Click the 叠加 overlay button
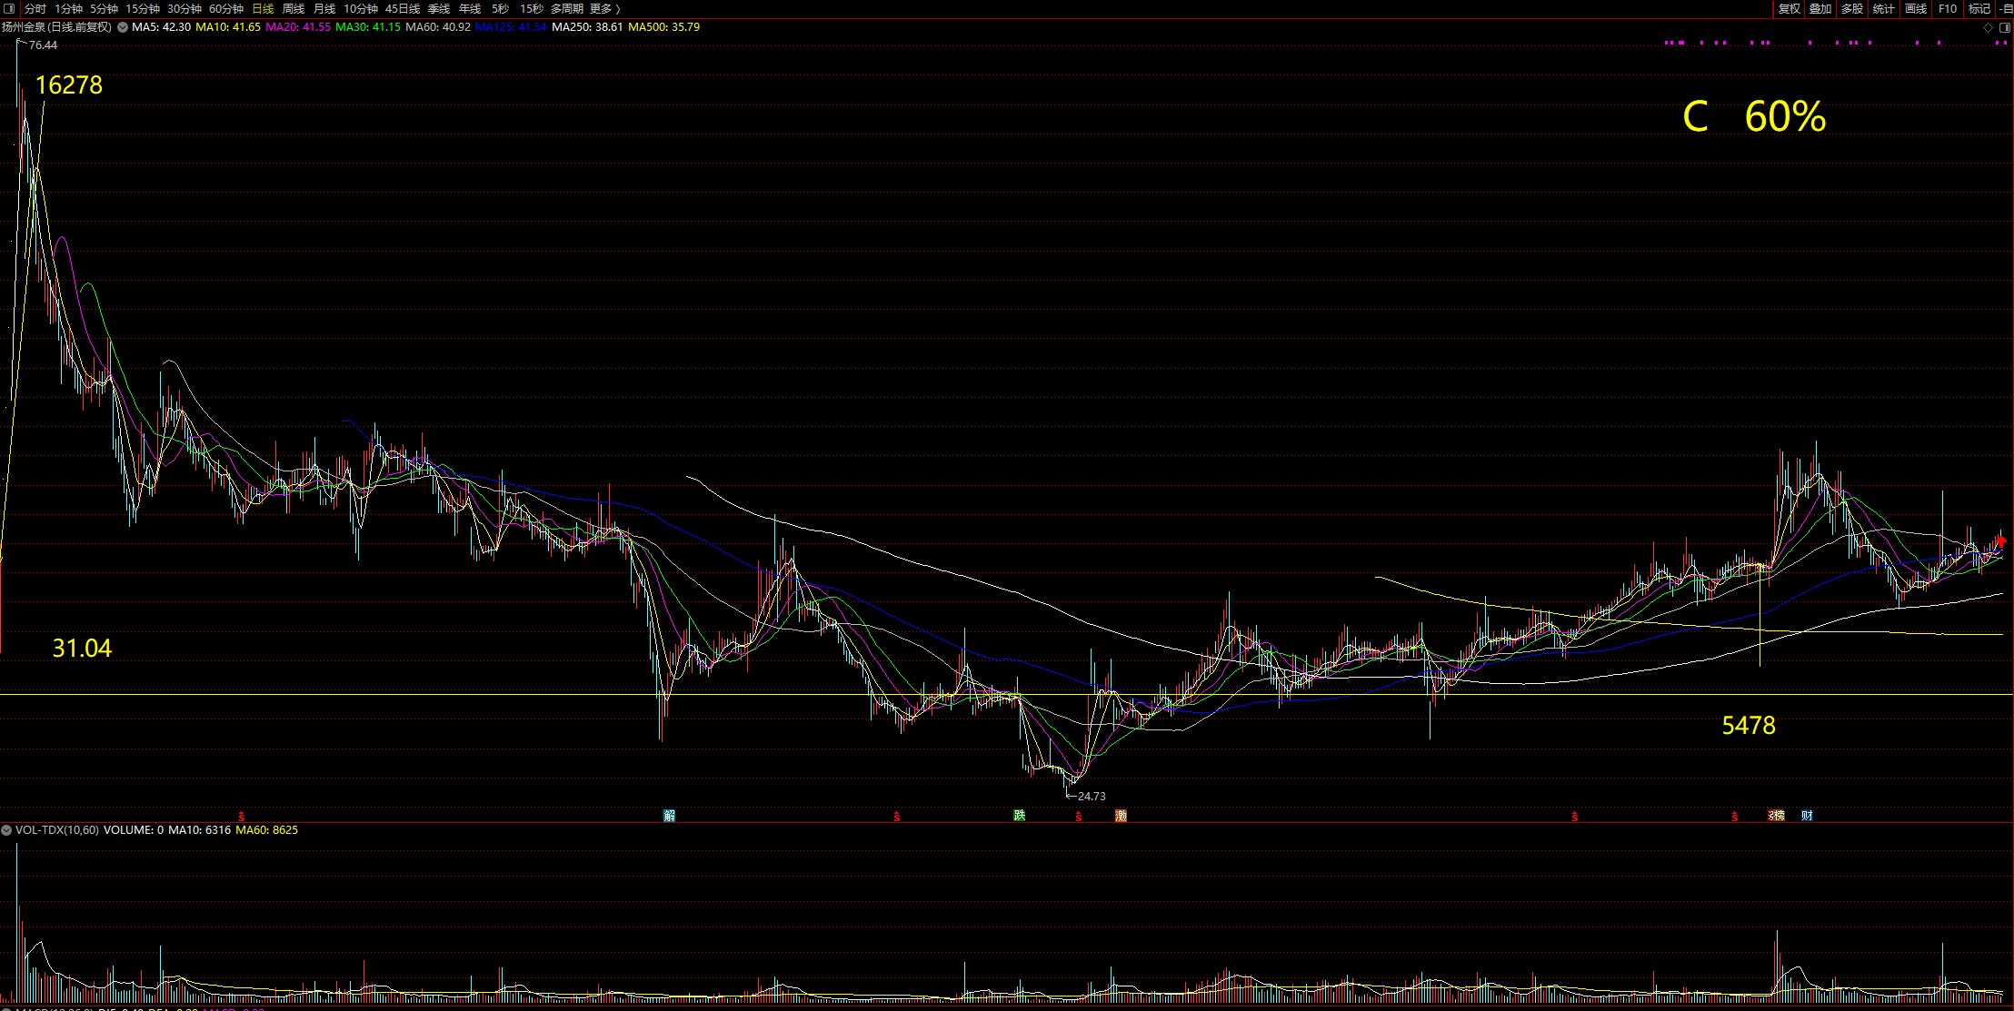Screen dimensions: 2014x1011 (1820, 8)
